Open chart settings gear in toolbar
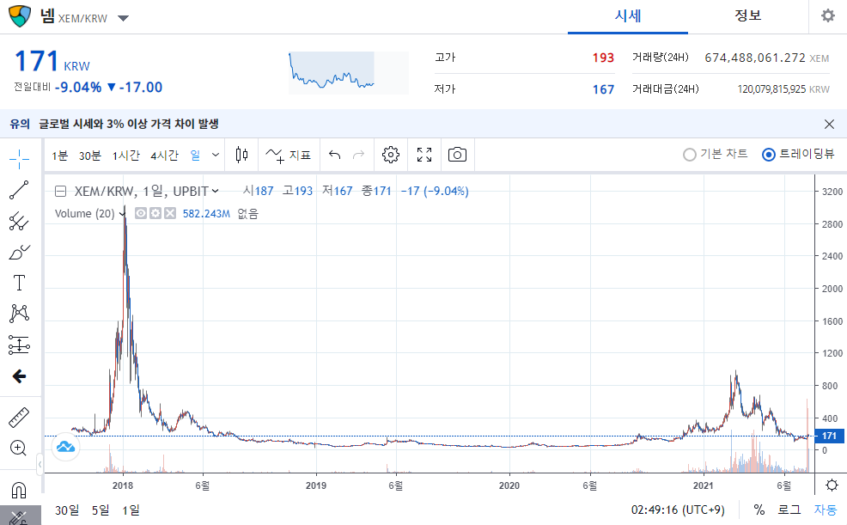 point(391,155)
